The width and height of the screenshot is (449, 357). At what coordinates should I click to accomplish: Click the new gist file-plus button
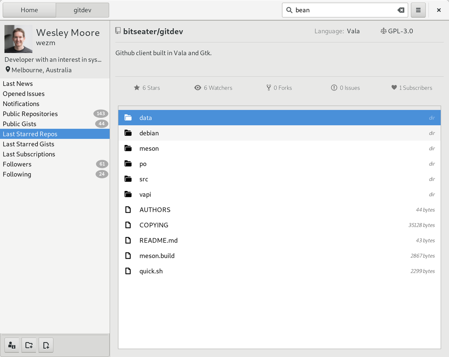point(46,345)
